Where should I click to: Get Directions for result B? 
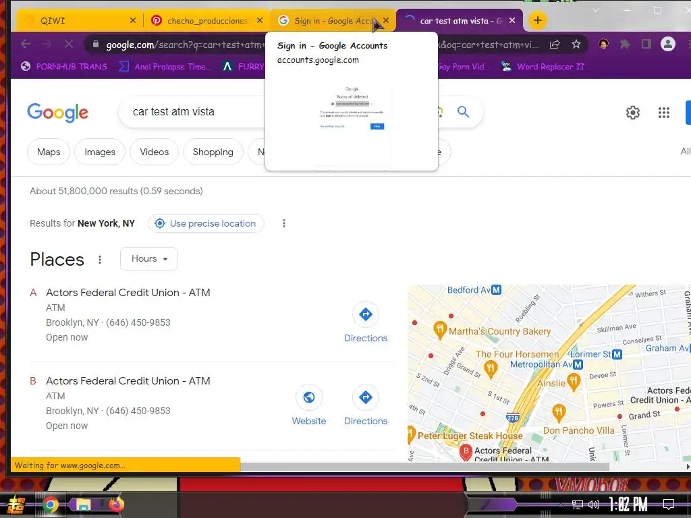(365, 405)
